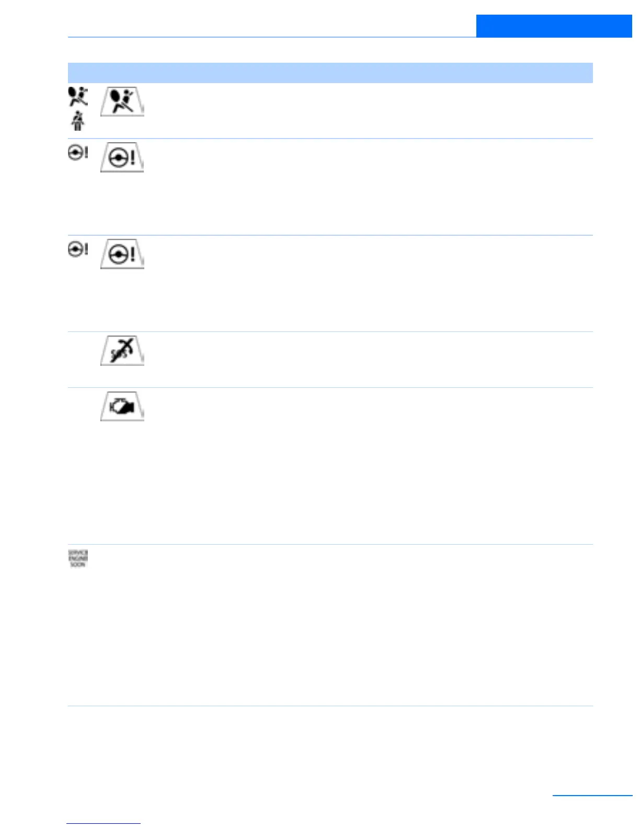The height and width of the screenshot is (828, 640).
Task: Click the second framed steering wheel warning icon
Action: click(x=122, y=254)
